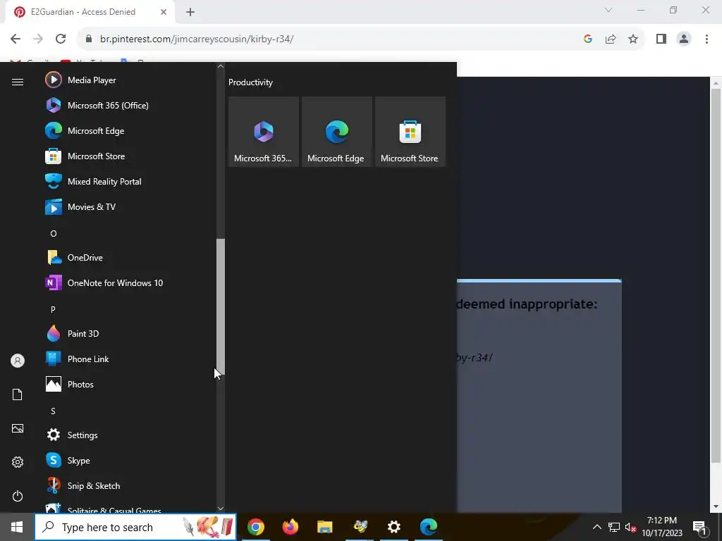Image resolution: width=722 pixels, height=541 pixels.
Task: Show hidden system tray icons
Action: point(596,527)
